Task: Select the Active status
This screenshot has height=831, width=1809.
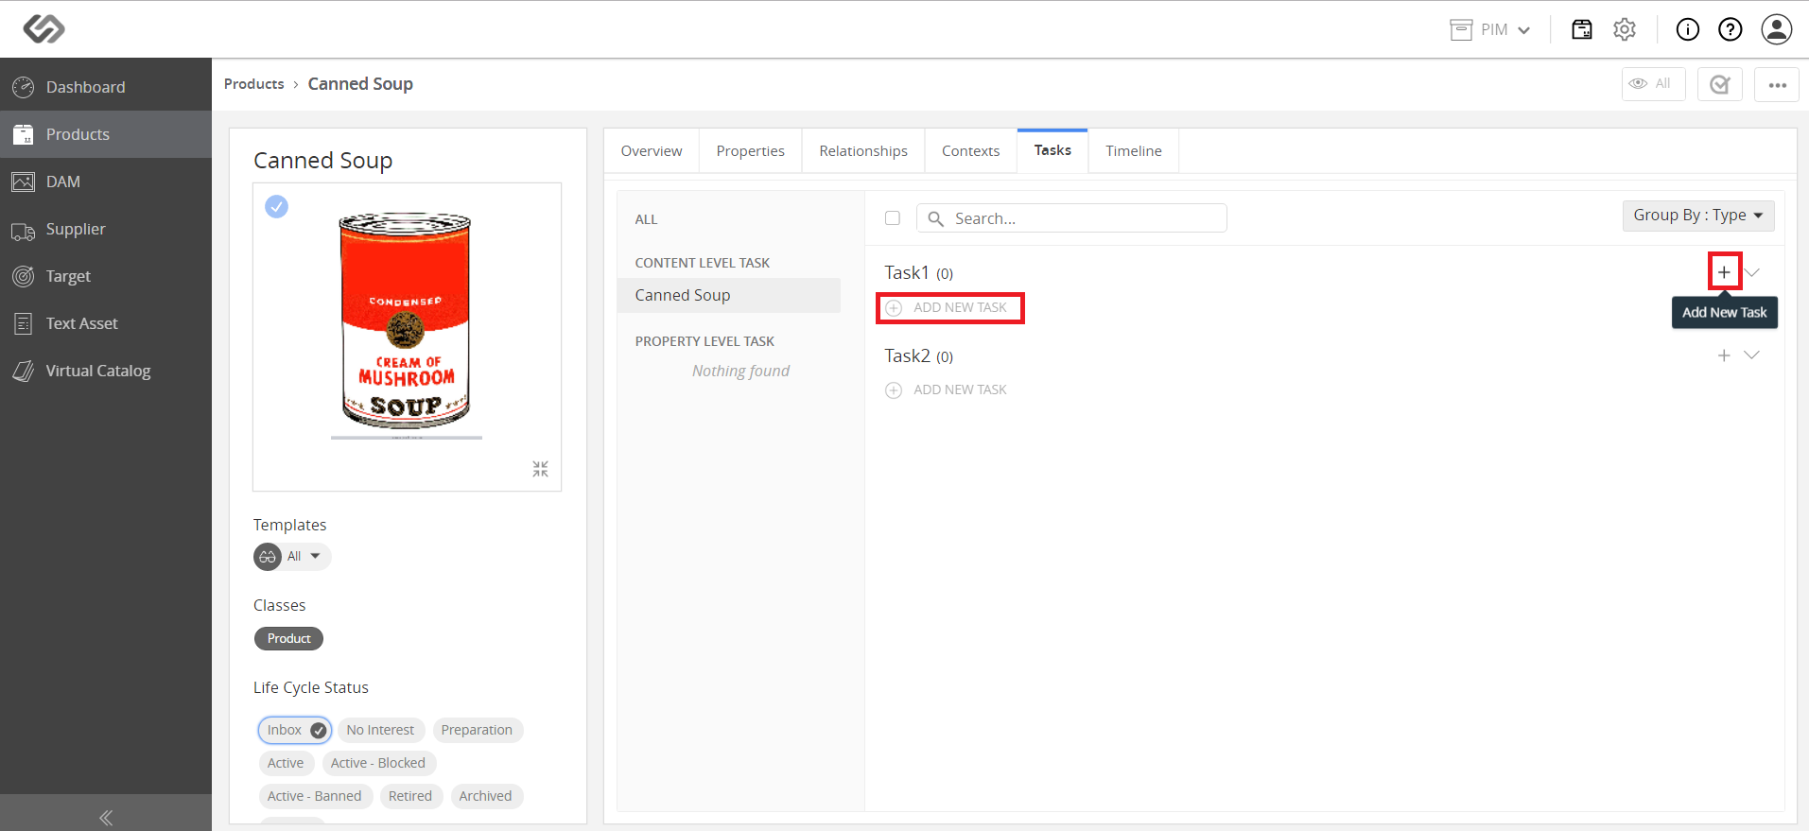Action: click(286, 763)
